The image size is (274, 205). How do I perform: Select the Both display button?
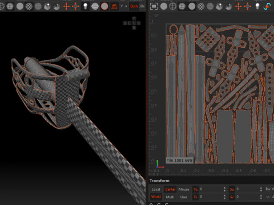coord(134,6)
